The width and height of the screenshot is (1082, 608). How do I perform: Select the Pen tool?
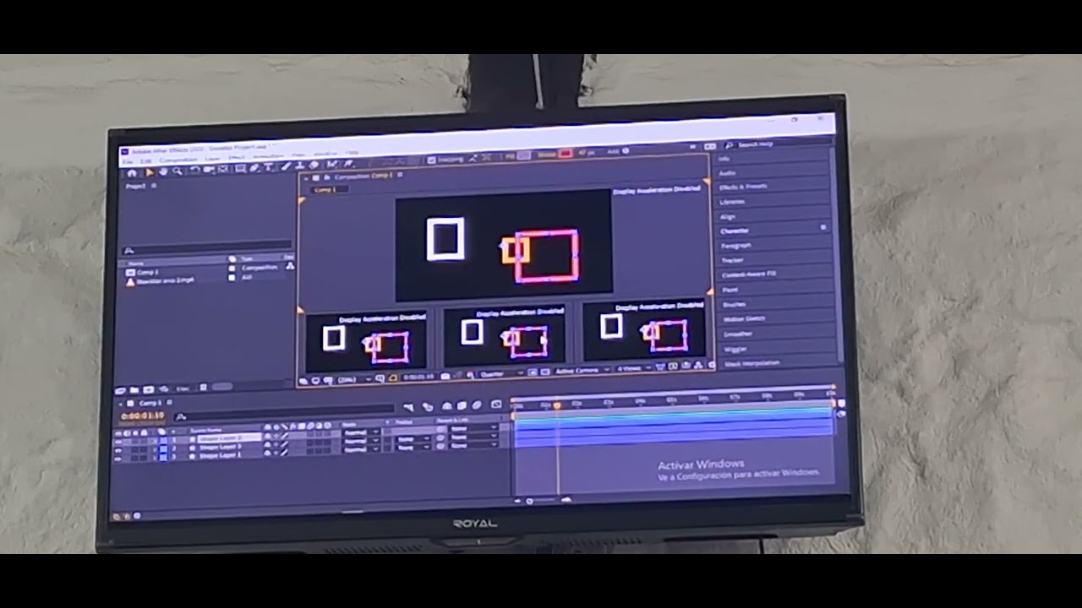pos(254,168)
